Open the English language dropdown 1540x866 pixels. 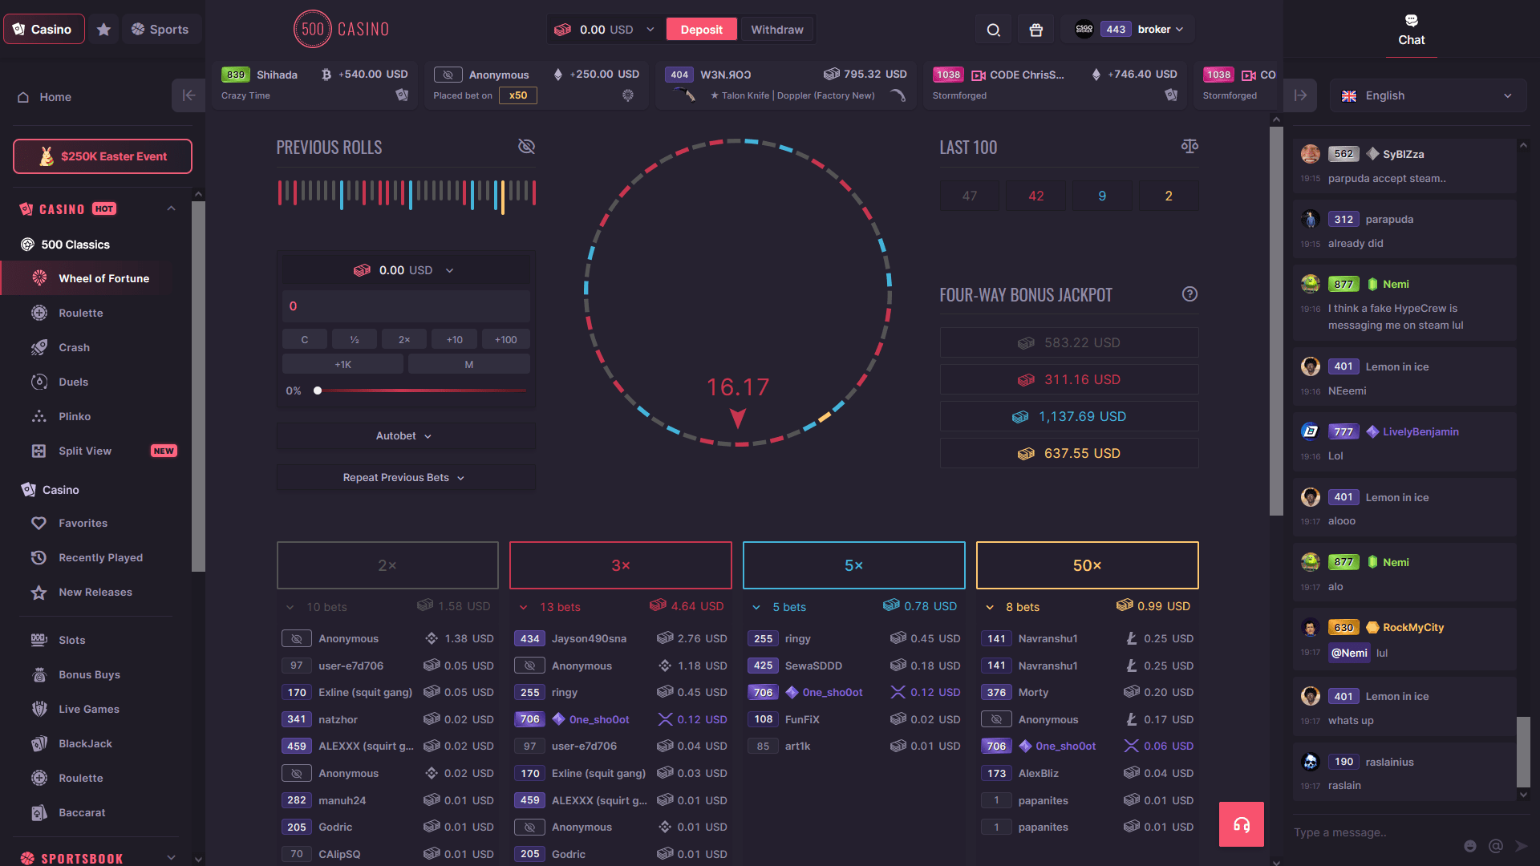point(1427,95)
